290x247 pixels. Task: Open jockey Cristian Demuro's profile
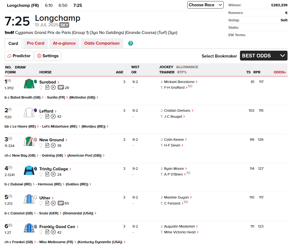(x=179, y=111)
